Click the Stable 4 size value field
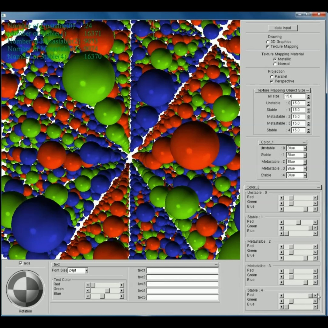328x328 pixels. (298, 130)
